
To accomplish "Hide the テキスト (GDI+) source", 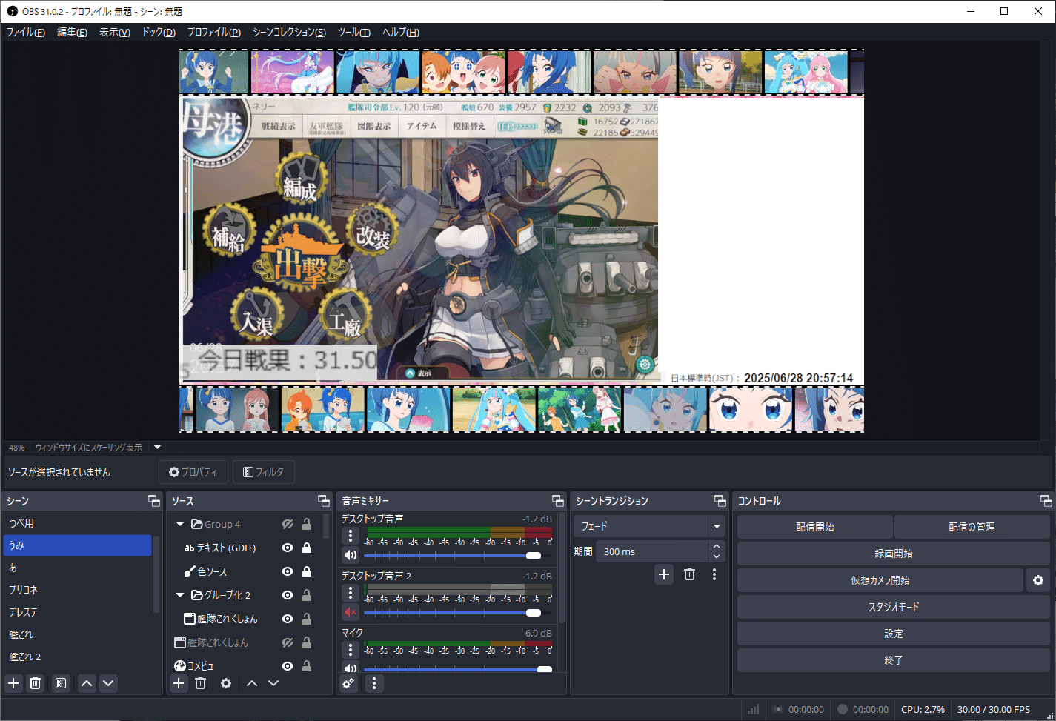I will pyautogui.click(x=288, y=548).
